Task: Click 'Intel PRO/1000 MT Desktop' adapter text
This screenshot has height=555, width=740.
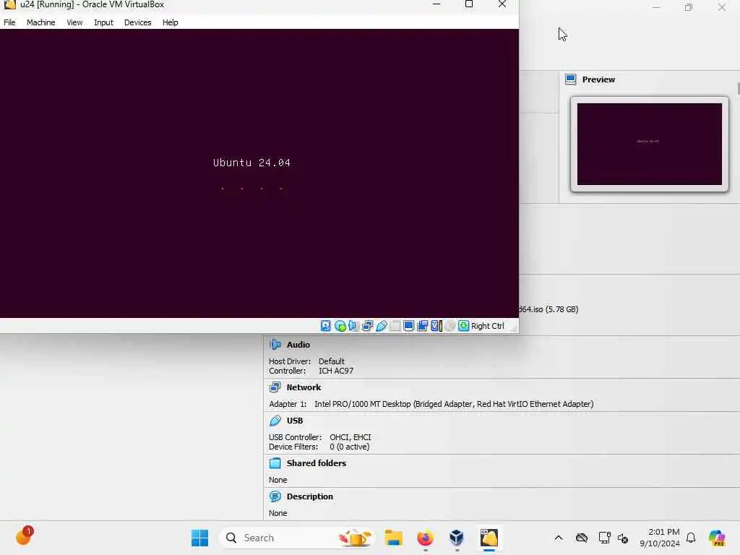Action: tap(363, 404)
